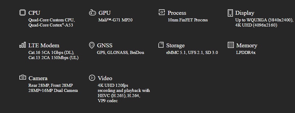Image resolution: width=295 pixels, height=113 pixels.
Task: Click the LTE Modem signal bars icon
Action: point(23,45)
